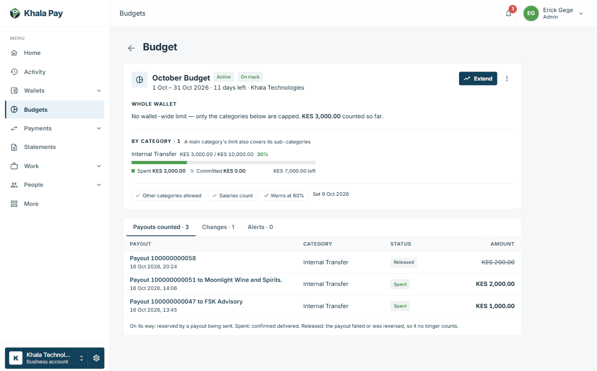Open Home from the sidebar house icon
This screenshot has width=597, height=371.
click(x=14, y=53)
